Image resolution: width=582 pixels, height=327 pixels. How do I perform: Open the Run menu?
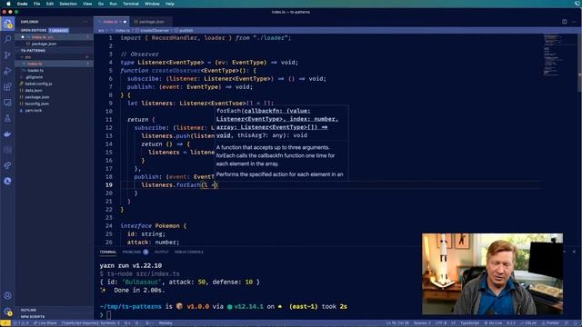pos(113,4)
